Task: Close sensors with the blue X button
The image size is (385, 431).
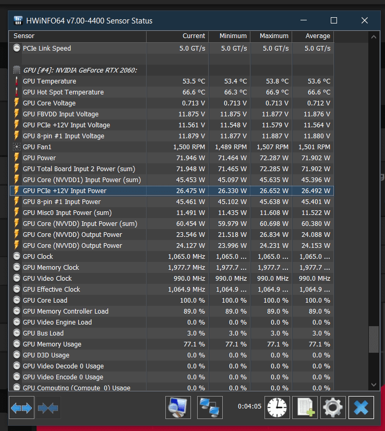Action: (361, 408)
